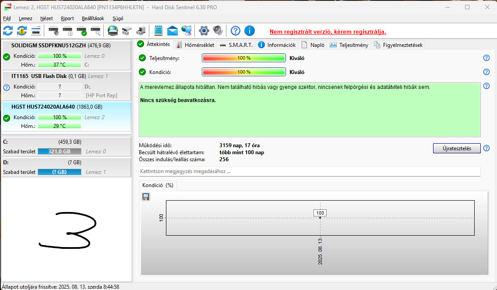
Task: Select the Kondíció (%) graph tab
Action: [x=158, y=185]
